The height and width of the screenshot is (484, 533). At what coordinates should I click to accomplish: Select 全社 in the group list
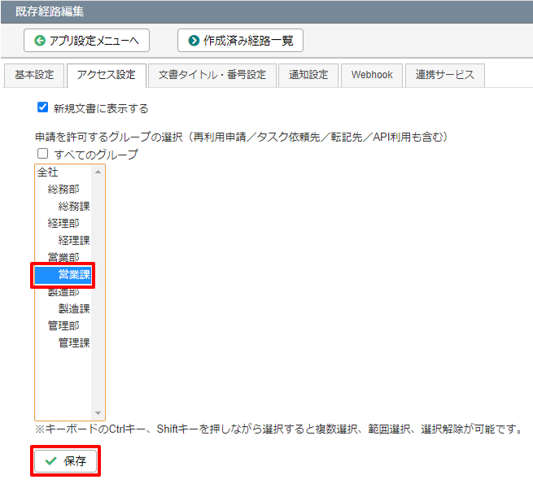point(63,172)
